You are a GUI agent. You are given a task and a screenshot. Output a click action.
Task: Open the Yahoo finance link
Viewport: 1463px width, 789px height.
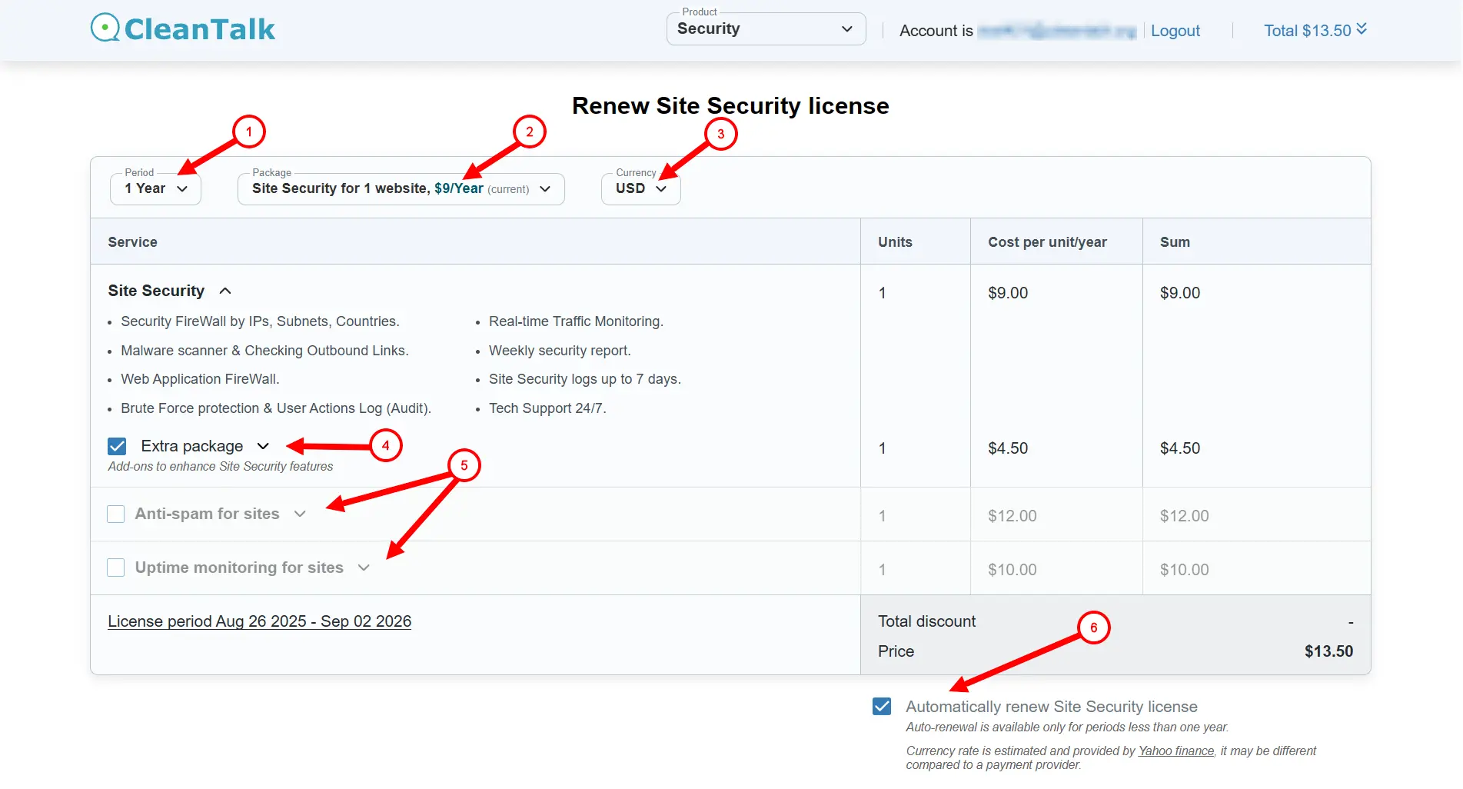coord(1176,751)
